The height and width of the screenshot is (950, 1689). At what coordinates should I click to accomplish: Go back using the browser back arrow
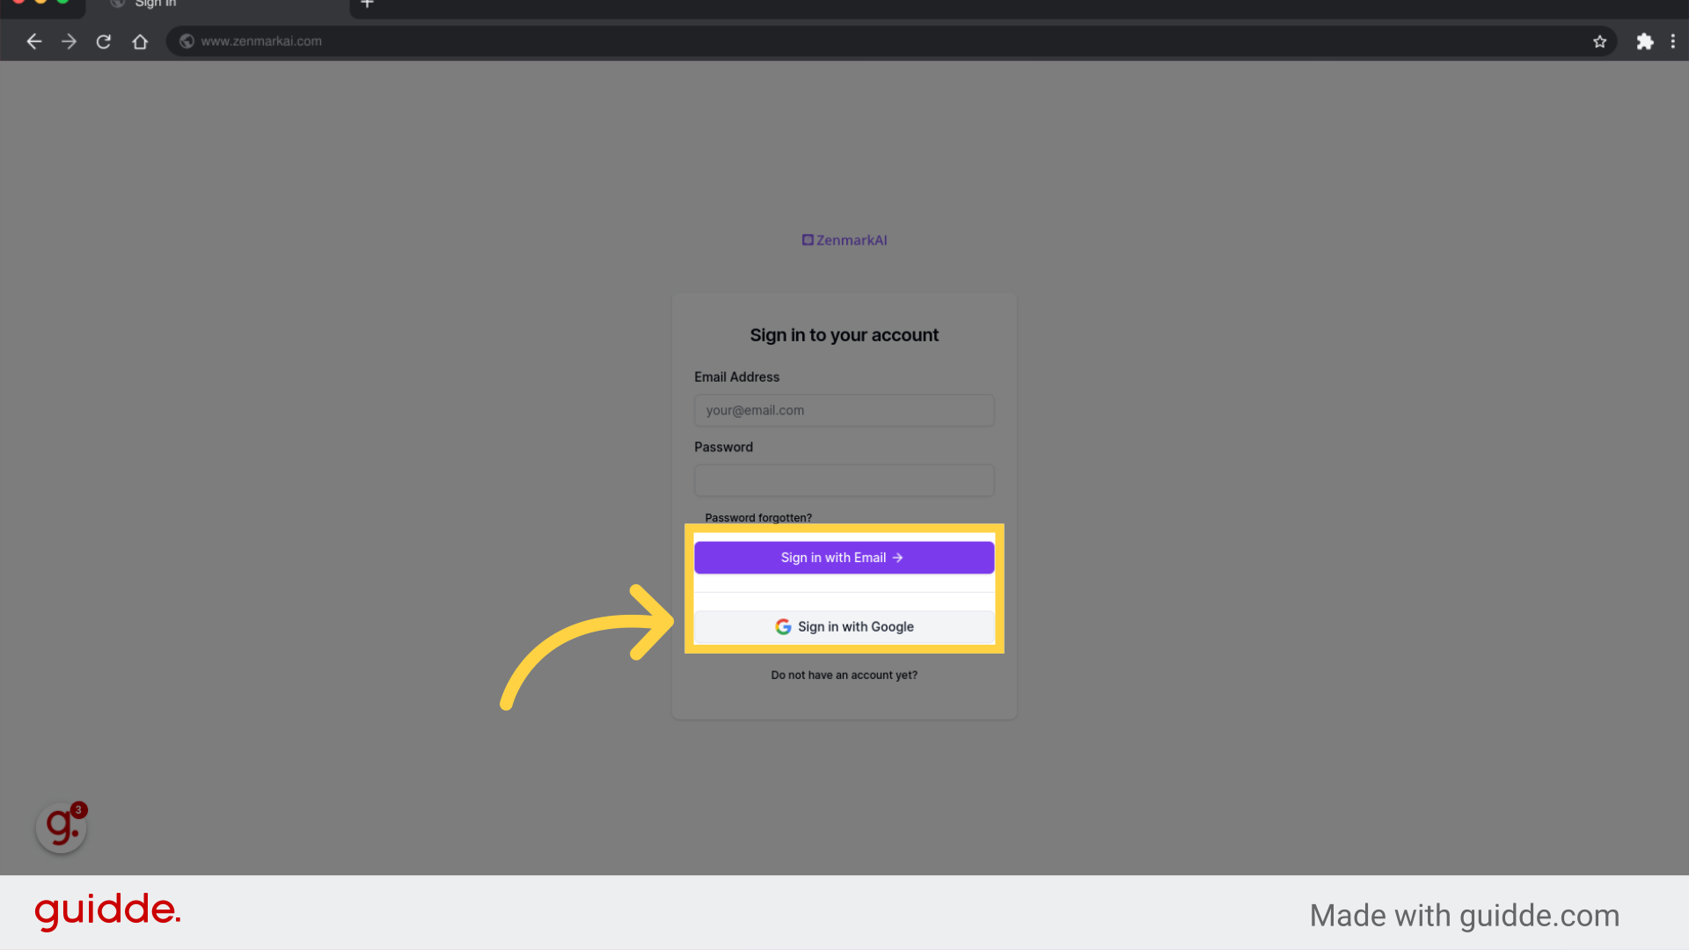click(x=33, y=41)
